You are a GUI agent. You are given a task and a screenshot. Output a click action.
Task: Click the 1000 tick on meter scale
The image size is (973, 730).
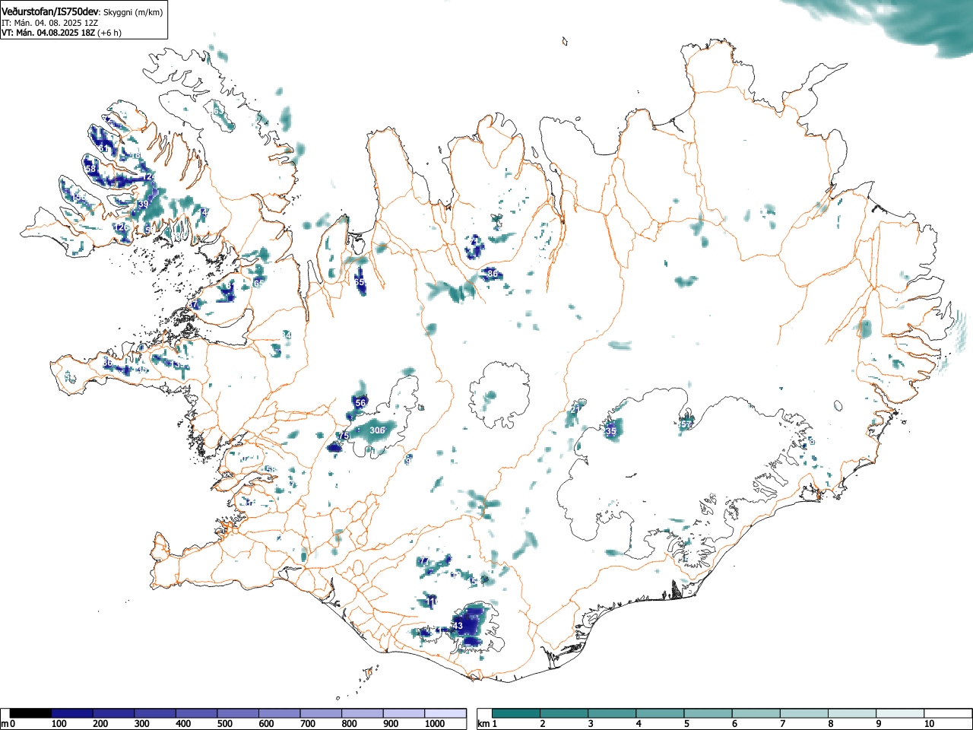(434, 724)
